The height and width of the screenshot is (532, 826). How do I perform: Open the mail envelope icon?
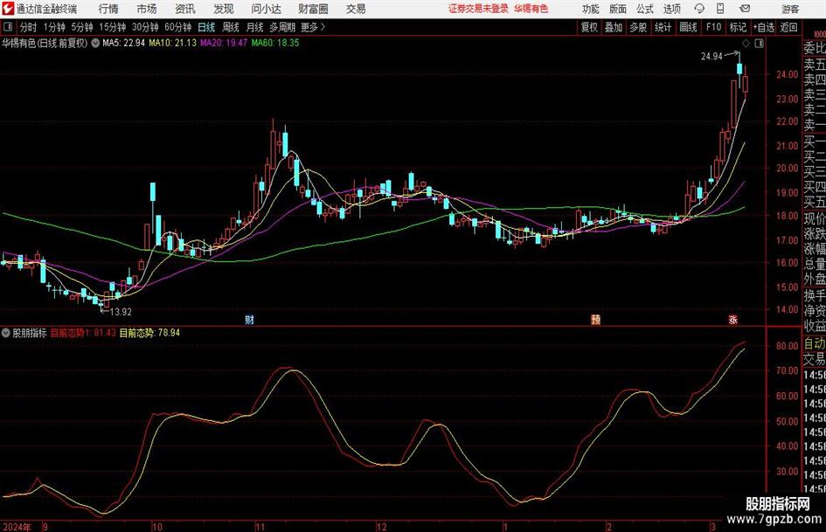pyautogui.click(x=745, y=9)
